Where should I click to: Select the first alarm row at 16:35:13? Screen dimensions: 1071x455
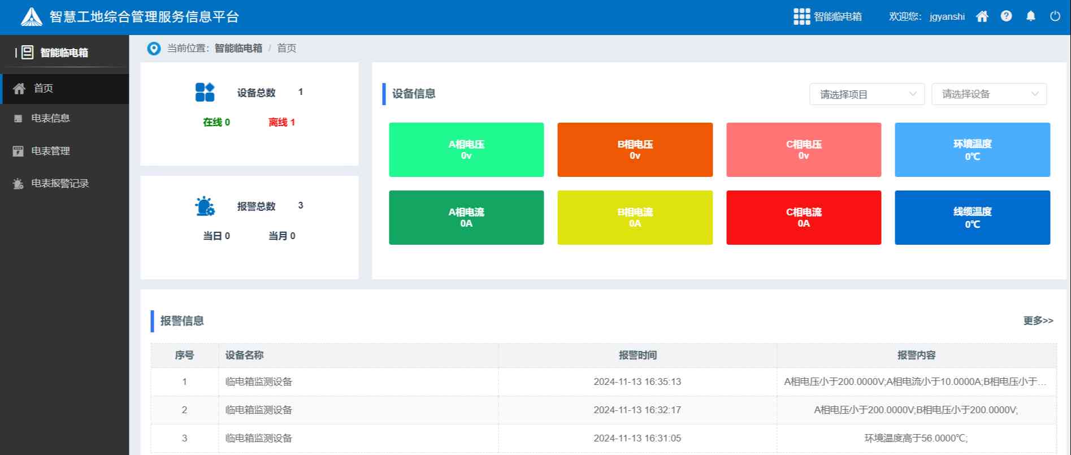(637, 382)
